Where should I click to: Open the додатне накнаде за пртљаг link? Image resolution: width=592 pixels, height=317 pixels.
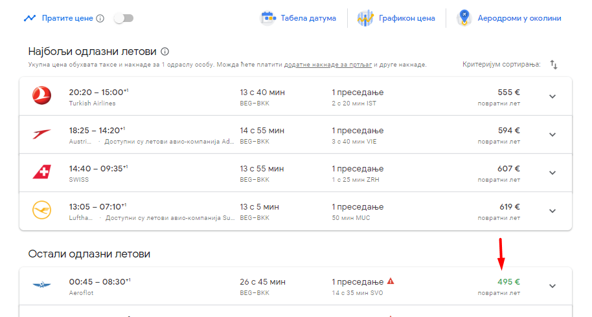(x=328, y=65)
